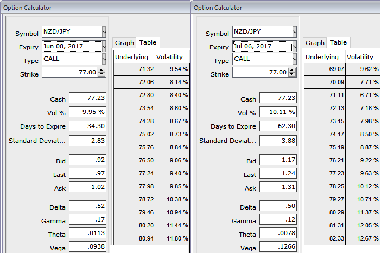Click Last field showing .97
The height and width of the screenshot is (253, 381).
pyautogui.click(x=88, y=174)
